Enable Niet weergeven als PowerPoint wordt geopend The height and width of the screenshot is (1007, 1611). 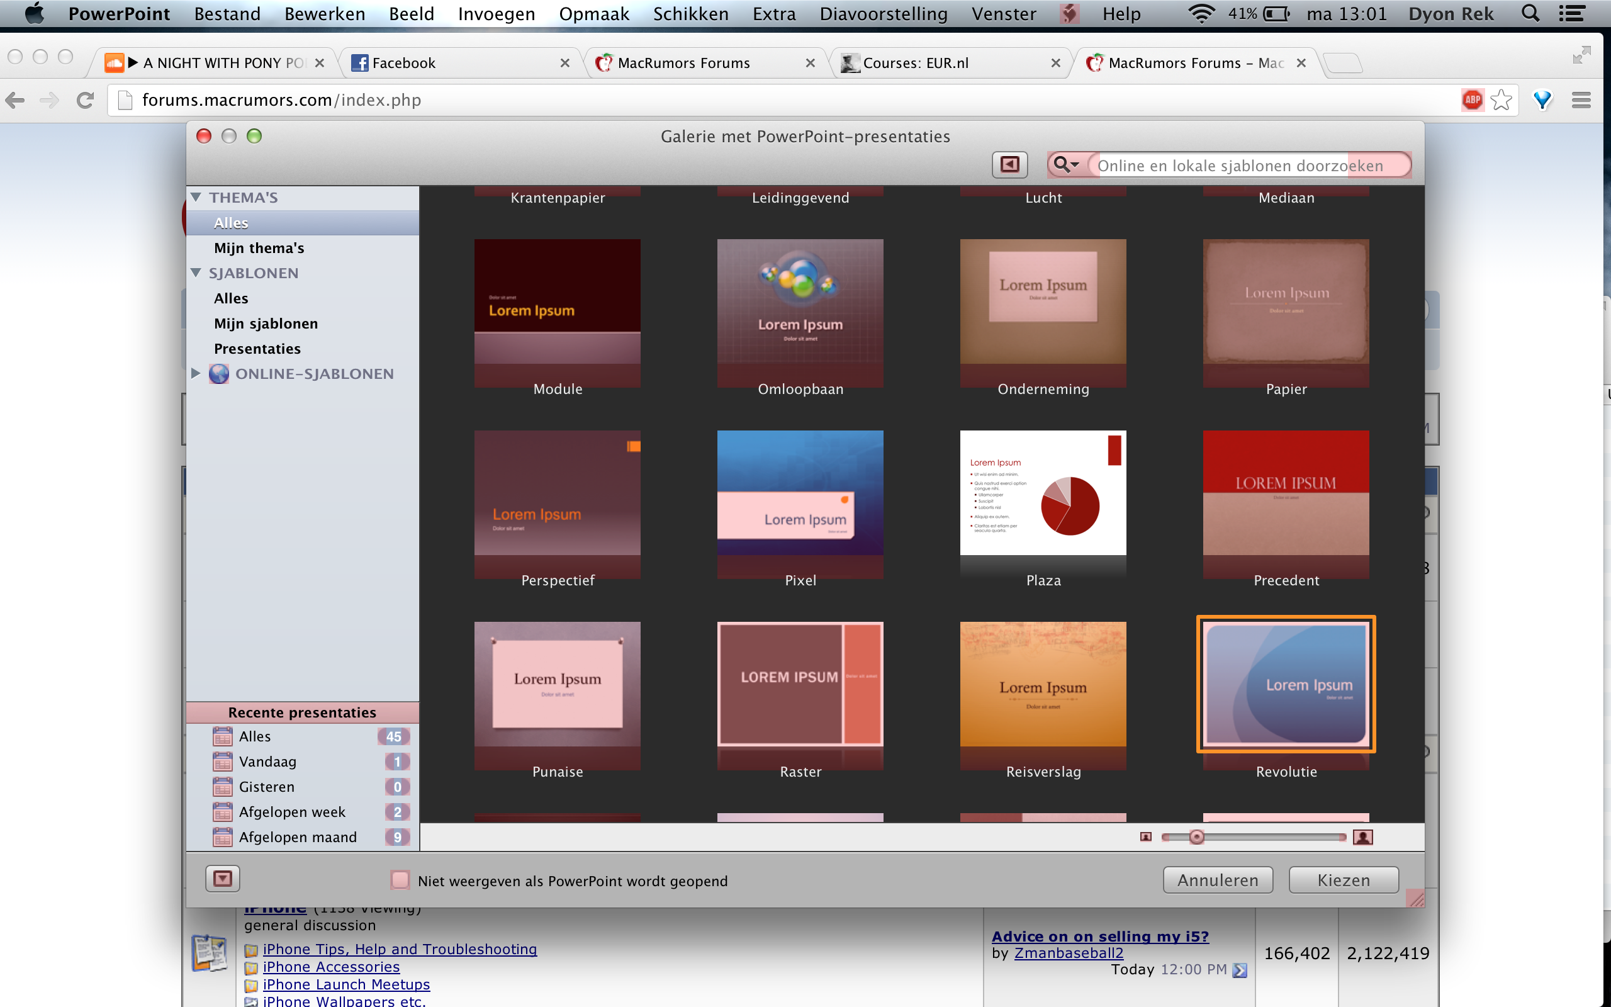400,880
